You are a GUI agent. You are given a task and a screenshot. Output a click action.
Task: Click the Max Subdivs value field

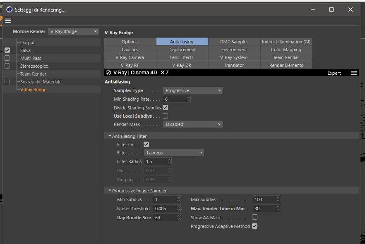[x=264, y=199]
